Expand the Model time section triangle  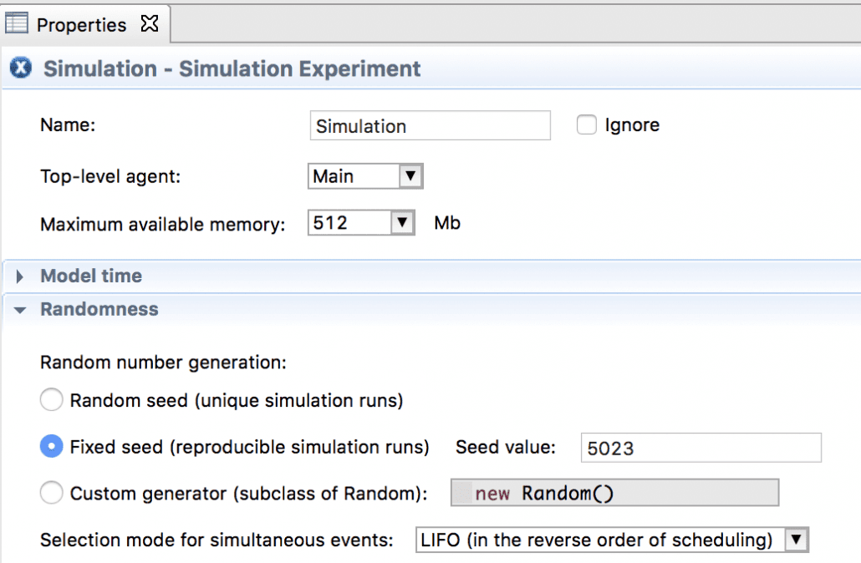point(21,276)
